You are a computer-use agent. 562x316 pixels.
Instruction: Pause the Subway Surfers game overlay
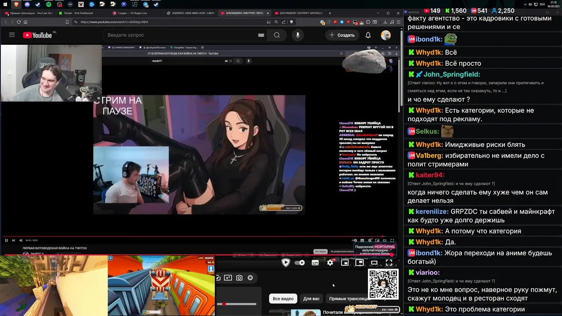coord(111,258)
